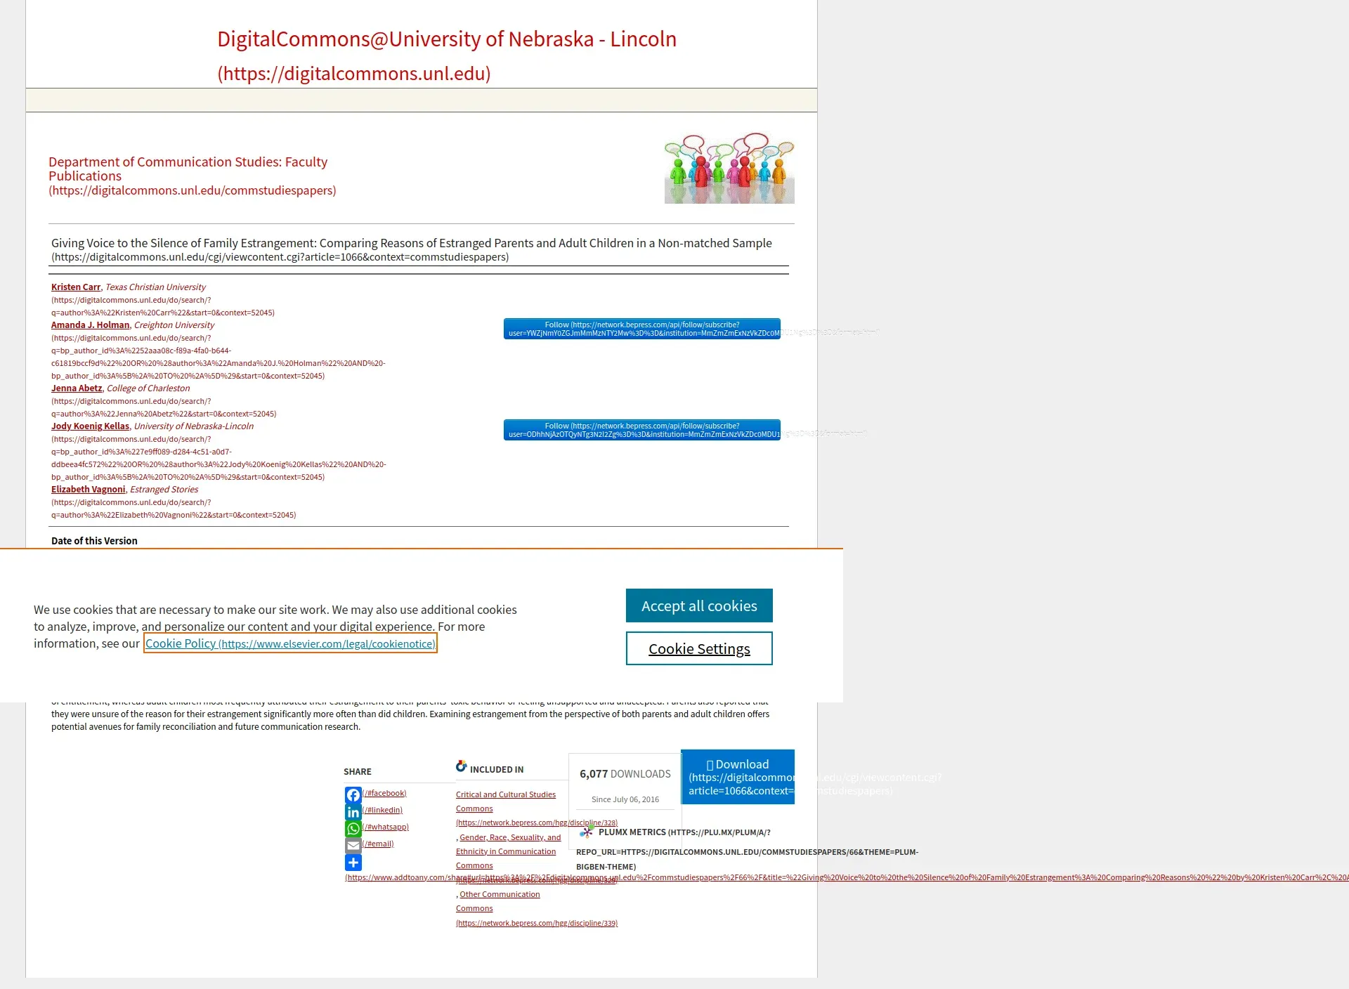Open the AddToAny plus share icon
Viewport: 1349px width, 989px height.
(x=353, y=862)
